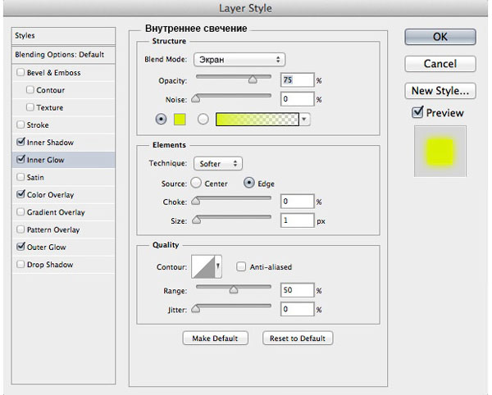Viewport: 492px width, 395px height.
Task: Select Color Overlay in styles list
Action: point(51,195)
